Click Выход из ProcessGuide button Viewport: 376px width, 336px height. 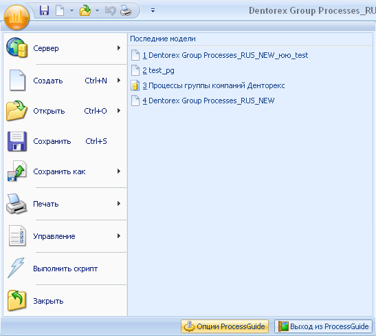coord(323,326)
